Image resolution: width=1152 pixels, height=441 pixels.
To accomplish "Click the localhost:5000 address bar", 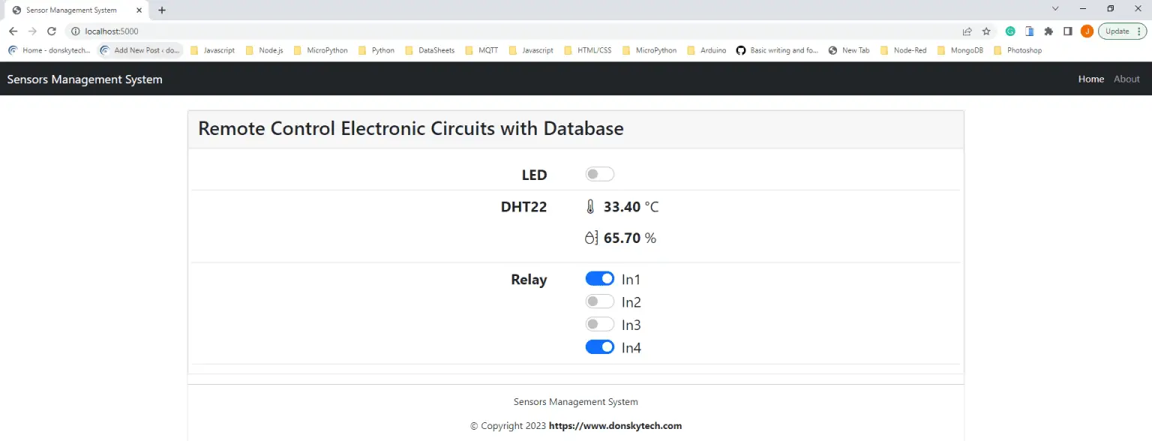I will pos(112,31).
